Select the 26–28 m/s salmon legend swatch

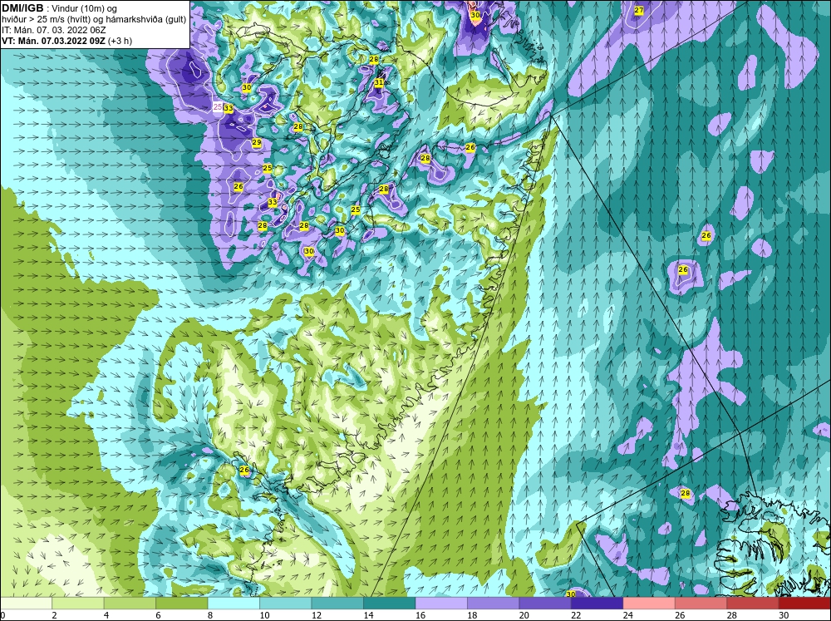pyautogui.click(x=701, y=604)
